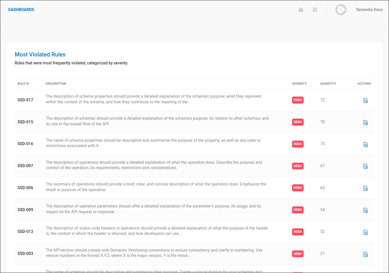View the SSD-006 rule details
389x273 pixels.
pyautogui.click(x=365, y=188)
